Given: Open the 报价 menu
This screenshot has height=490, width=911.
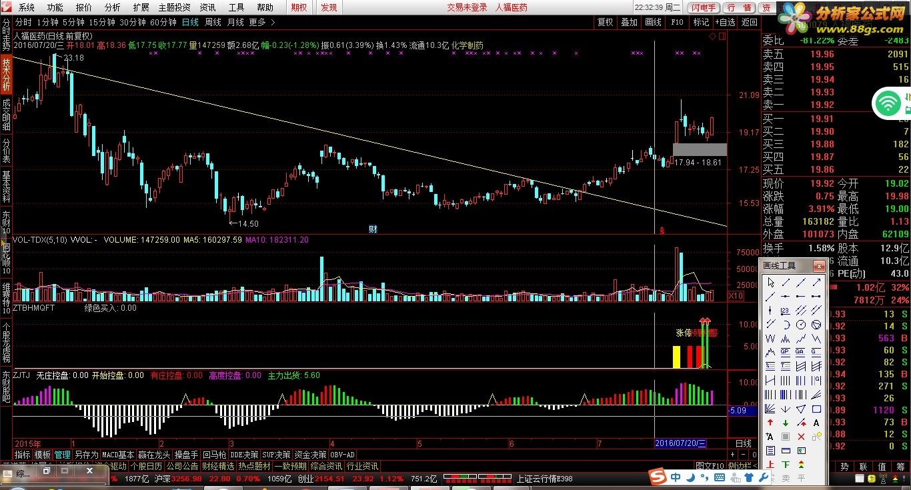Looking at the screenshot, I should [x=84, y=7].
